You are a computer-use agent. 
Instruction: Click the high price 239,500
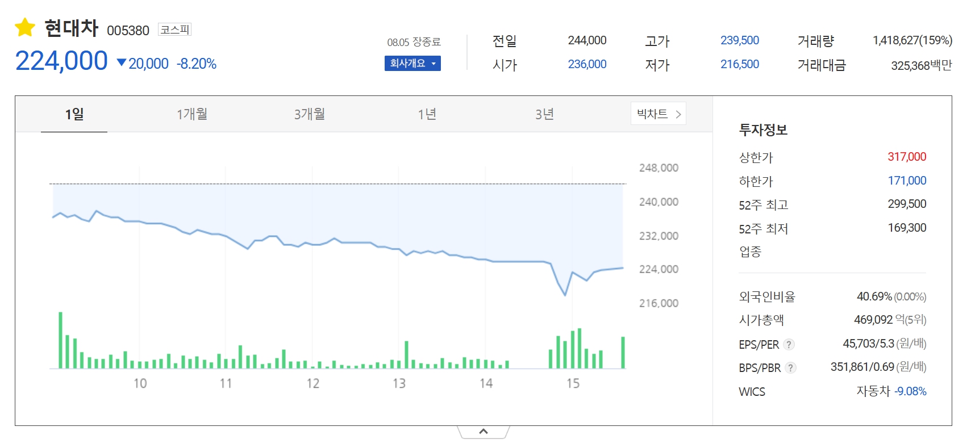point(740,40)
